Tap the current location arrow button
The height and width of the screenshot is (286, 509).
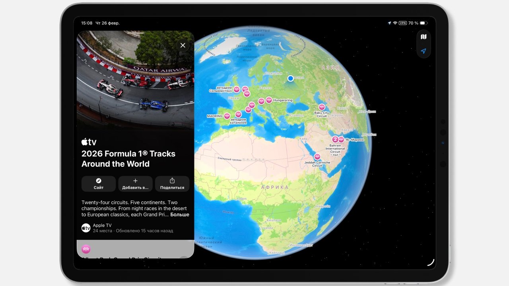(424, 51)
